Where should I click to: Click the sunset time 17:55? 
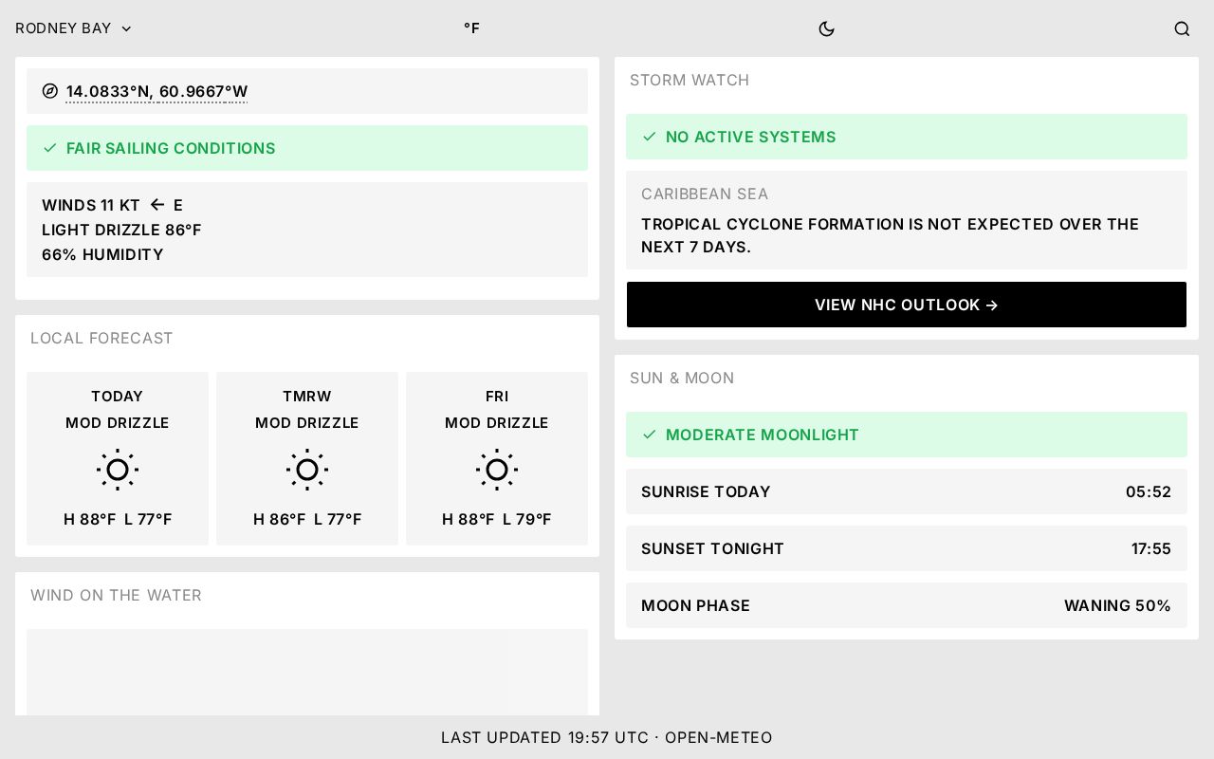(x=1151, y=548)
